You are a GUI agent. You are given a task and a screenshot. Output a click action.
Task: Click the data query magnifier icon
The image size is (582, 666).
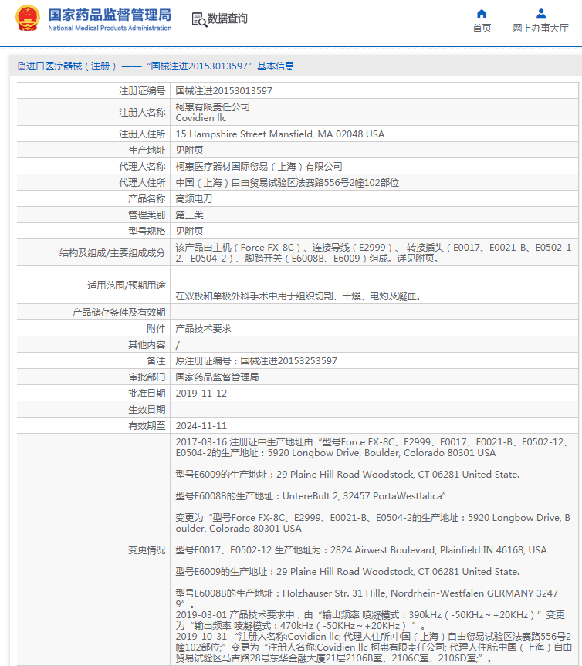click(199, 19)
